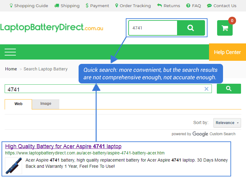Image resolution: width=246 pixels, height=178 pixels.
Task: Run the Google custom search
Action: (229, 89)
